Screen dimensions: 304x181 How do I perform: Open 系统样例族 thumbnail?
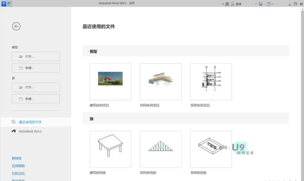point(211,149)
